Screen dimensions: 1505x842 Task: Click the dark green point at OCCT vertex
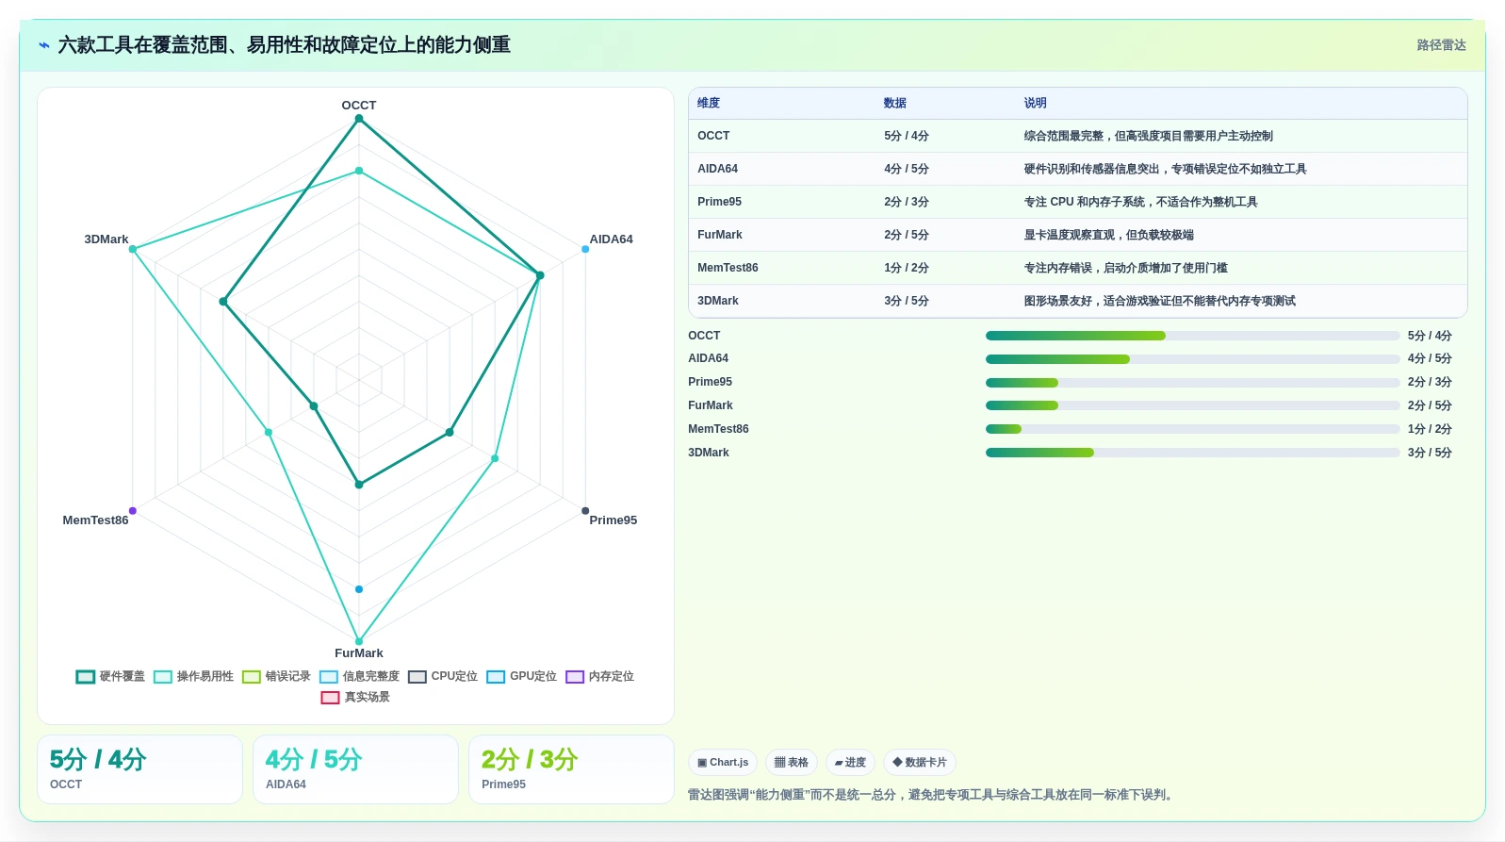click(359, 119)
